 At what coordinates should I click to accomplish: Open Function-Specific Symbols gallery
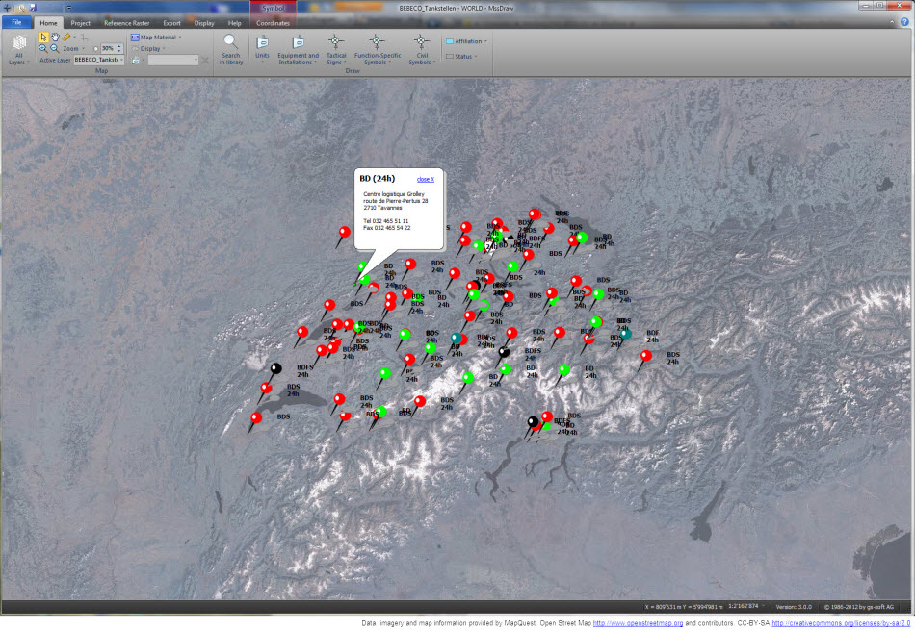377,48
